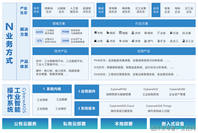Click the EAM方向 product line
Image resolution: width=198 pixels, height=133 pixels.
(136, 74)
